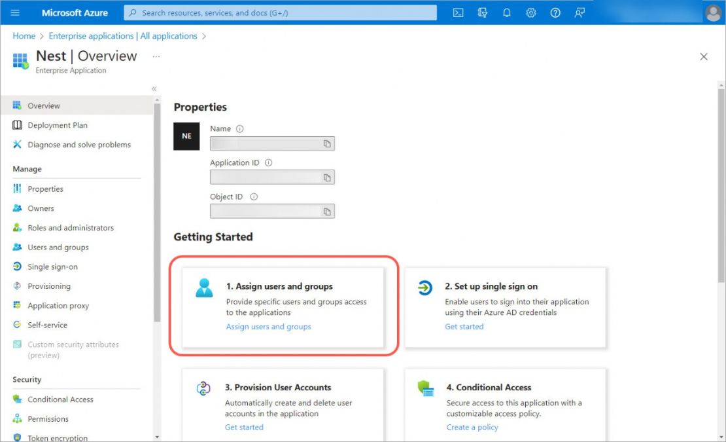Viewport: 726px width, 442px height.
Task: Open portal settings gear
Action: [531, 12]
